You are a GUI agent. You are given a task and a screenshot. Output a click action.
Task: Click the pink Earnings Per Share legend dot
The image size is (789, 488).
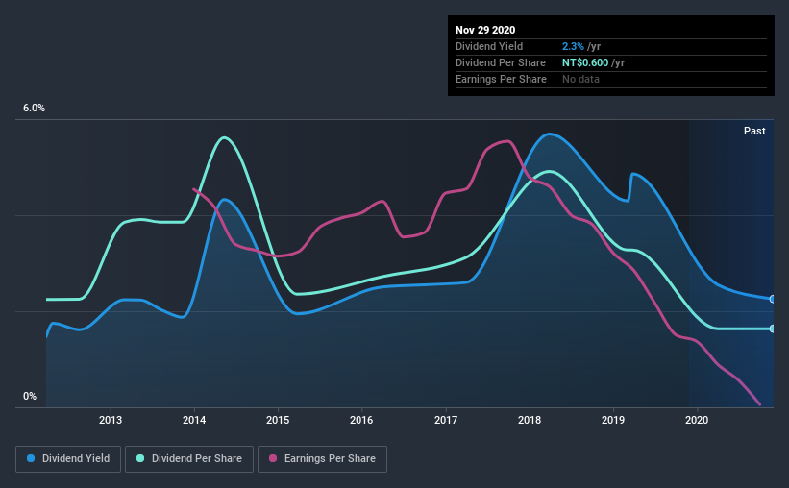(273, 458)
